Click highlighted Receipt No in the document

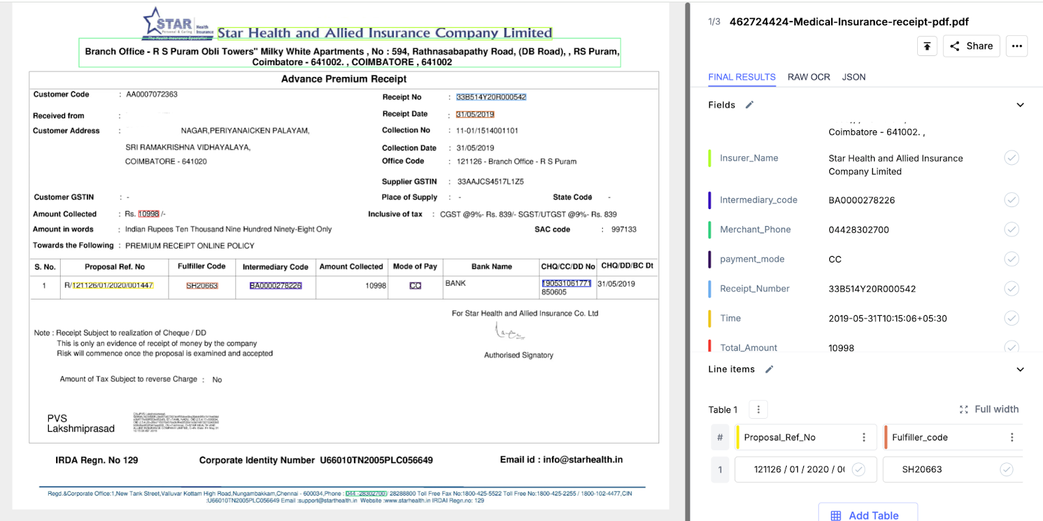pos(491,97)
